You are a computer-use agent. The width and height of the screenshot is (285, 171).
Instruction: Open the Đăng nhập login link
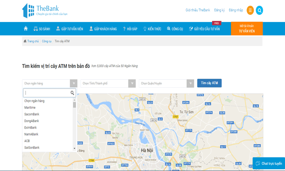pos(236,10)
